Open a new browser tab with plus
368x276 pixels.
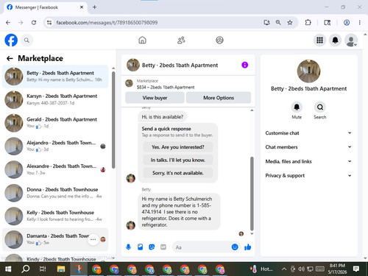[94, 7]
